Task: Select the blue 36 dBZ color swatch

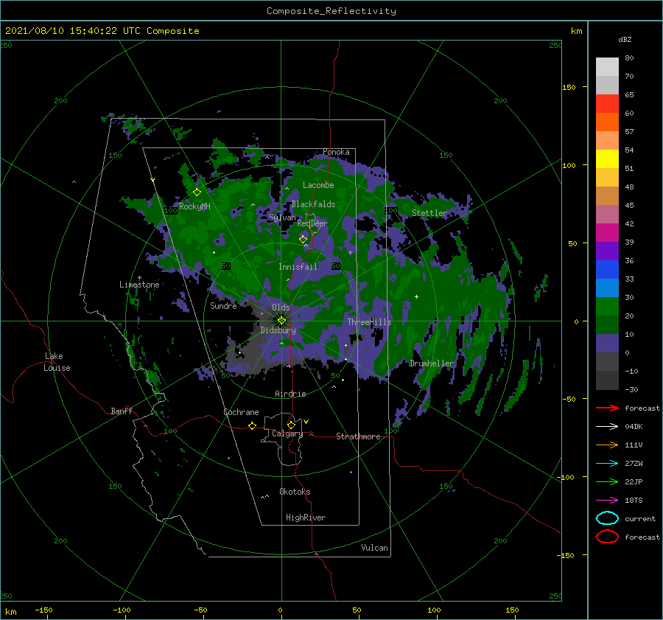Action: tap(607, 269)
